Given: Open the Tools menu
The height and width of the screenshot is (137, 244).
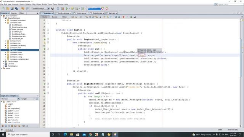Looking at the screenshot, I should coord(55,4).
